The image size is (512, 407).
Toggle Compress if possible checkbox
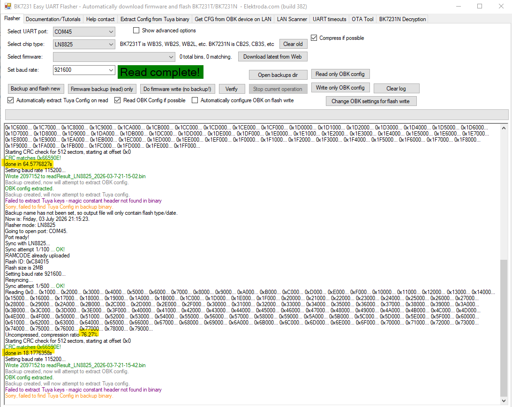pos(314,38)
